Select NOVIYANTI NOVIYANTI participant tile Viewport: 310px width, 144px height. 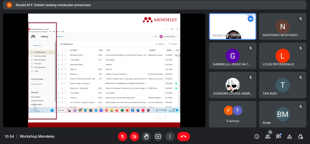282,27
